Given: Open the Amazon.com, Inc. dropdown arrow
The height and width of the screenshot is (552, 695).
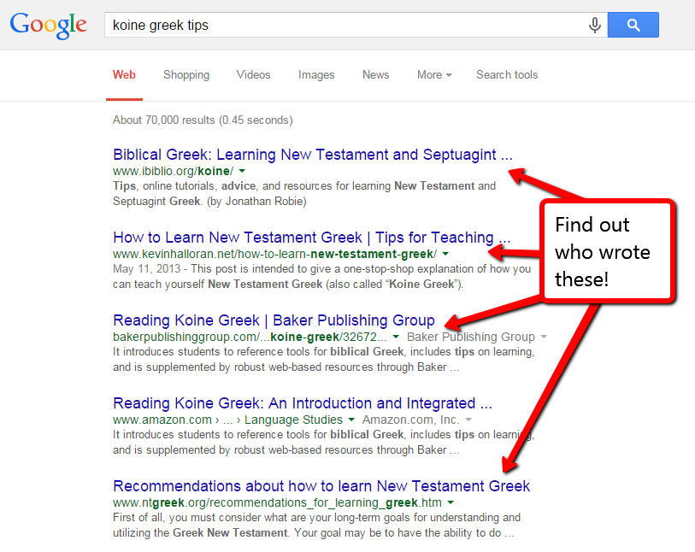Looking at the screenshot, I should coord(468,420).
